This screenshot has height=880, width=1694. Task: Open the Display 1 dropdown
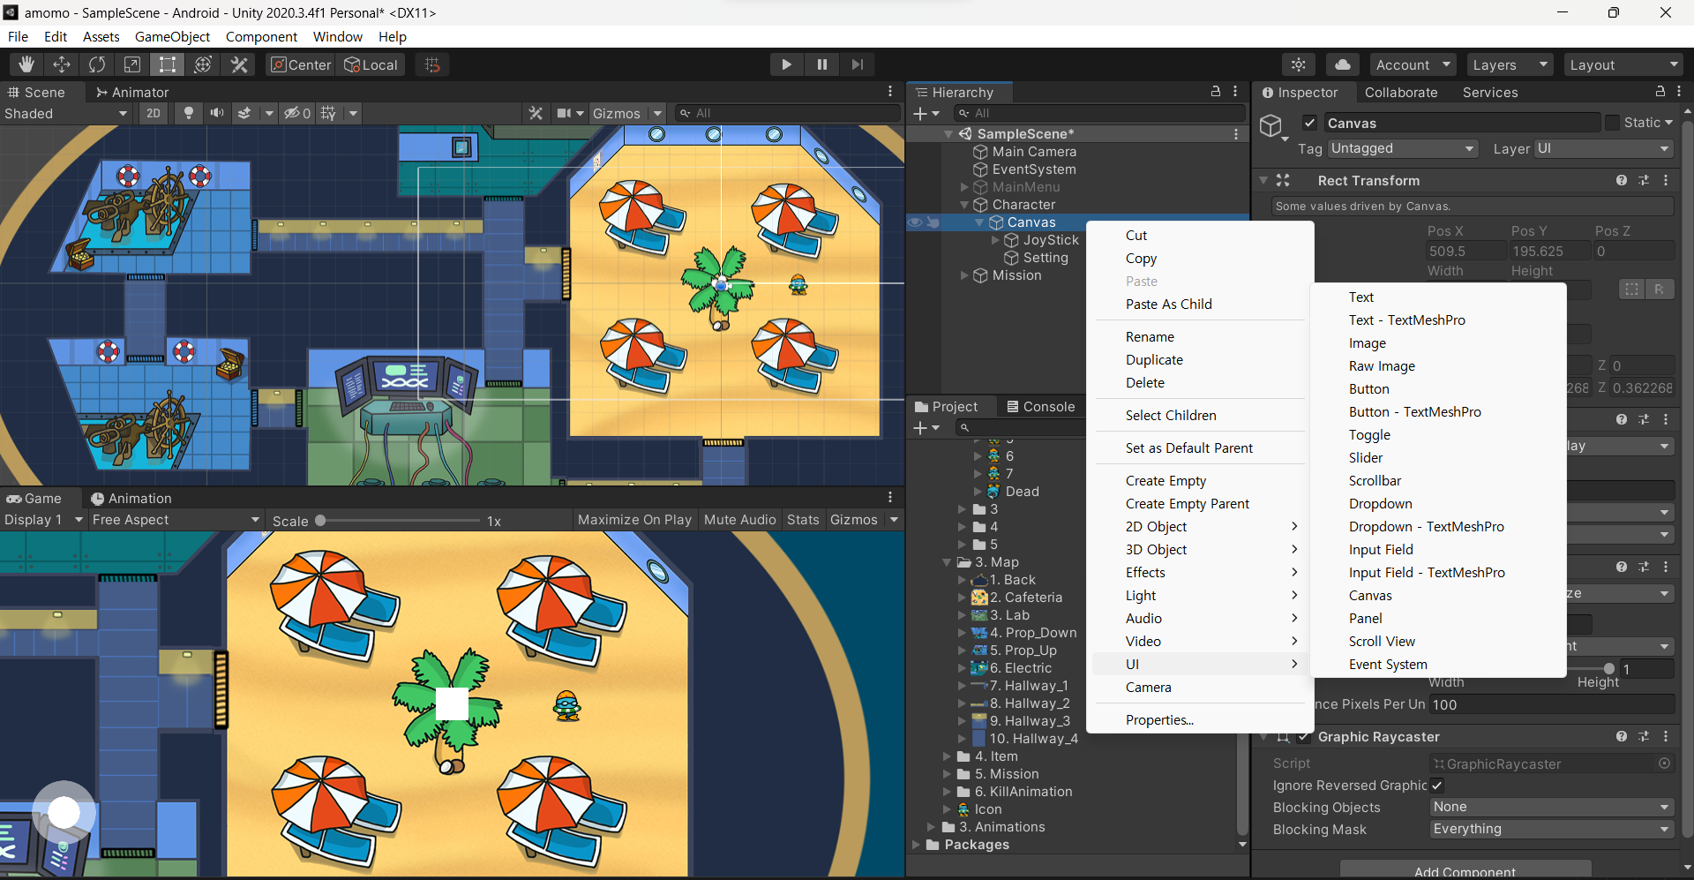(x=43, y=520)
